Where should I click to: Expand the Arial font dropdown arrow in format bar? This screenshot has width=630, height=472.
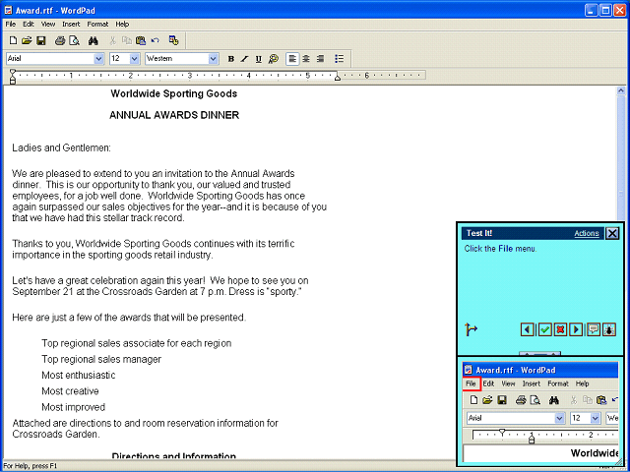(98, 59)
